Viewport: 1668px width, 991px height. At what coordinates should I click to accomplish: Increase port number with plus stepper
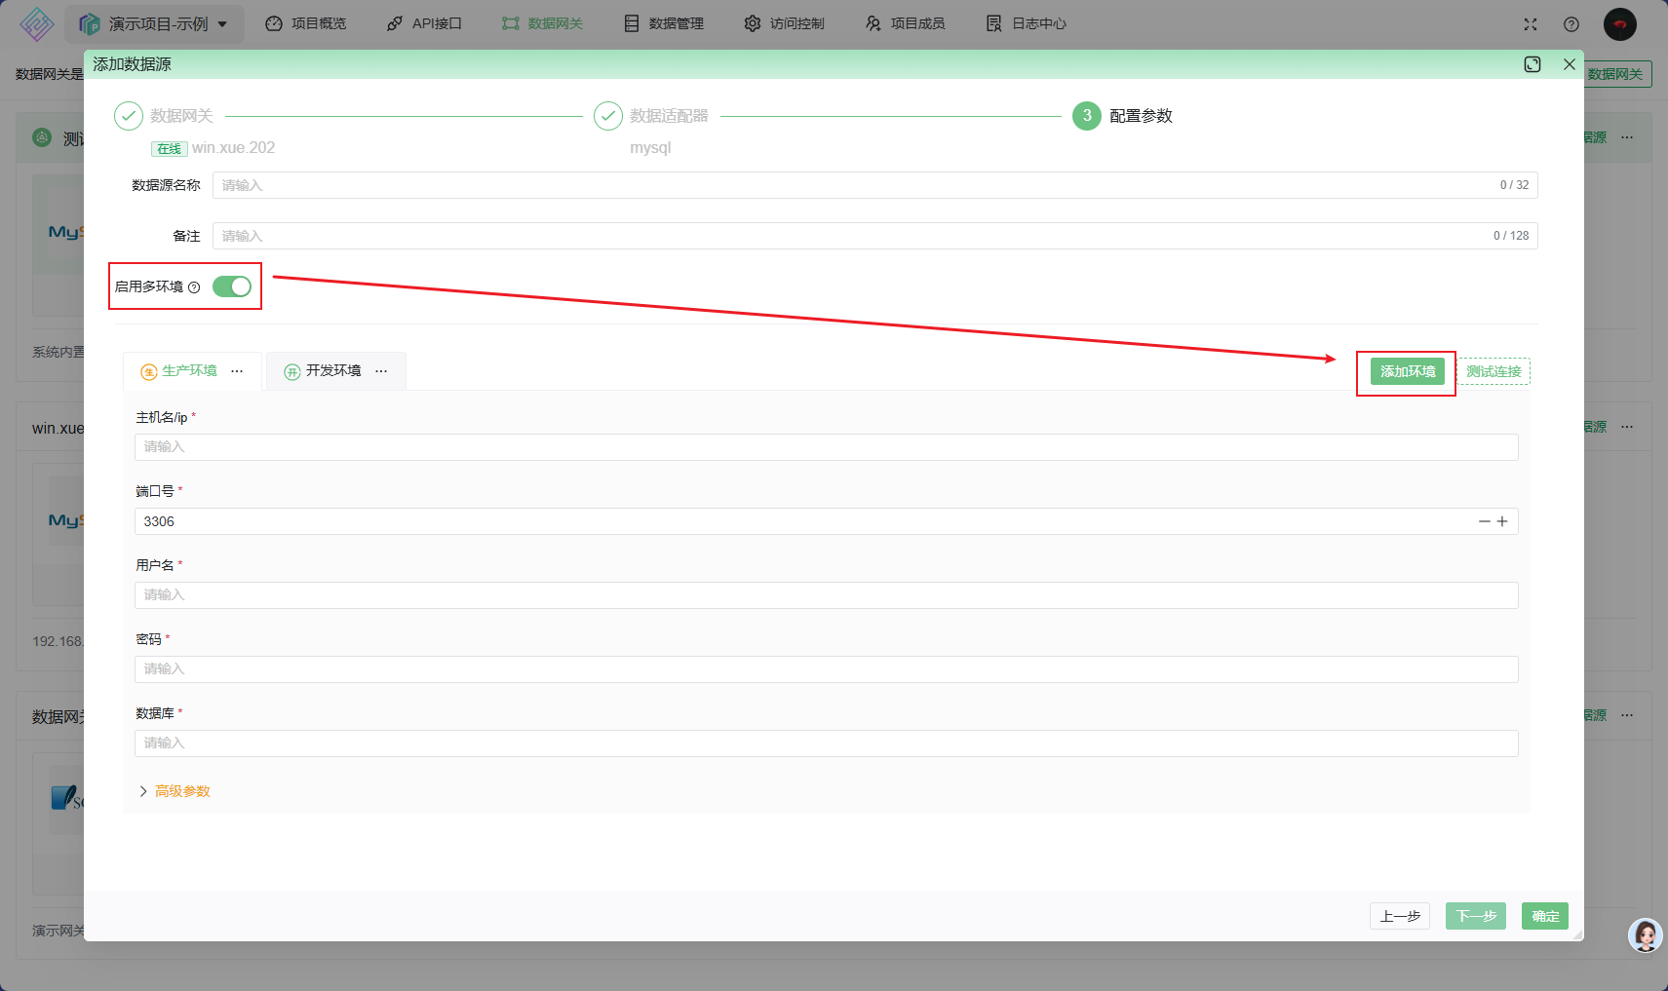[x=1502, y=521]
